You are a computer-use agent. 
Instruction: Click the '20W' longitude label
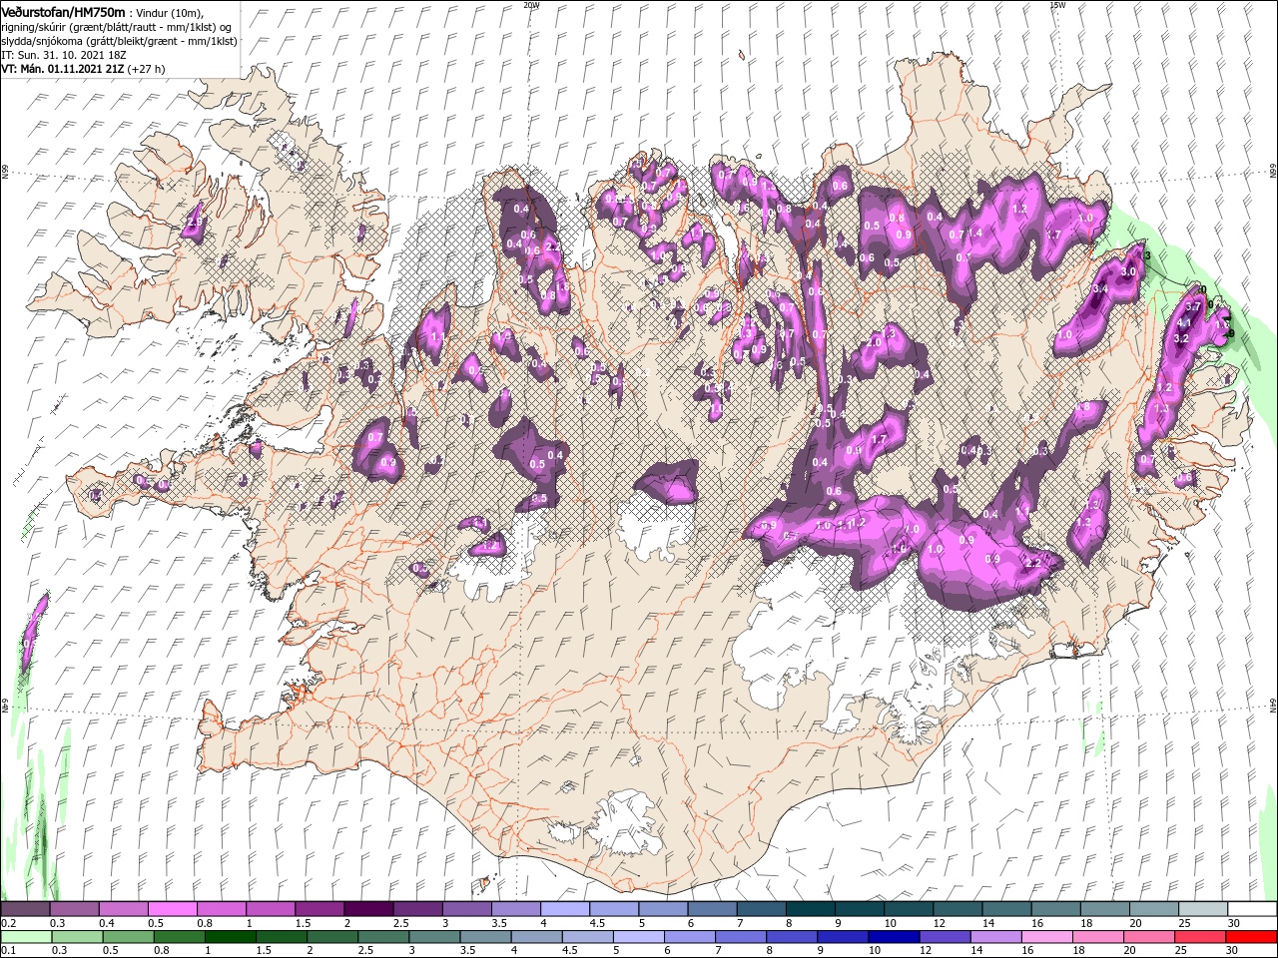[x=531, y=5]
